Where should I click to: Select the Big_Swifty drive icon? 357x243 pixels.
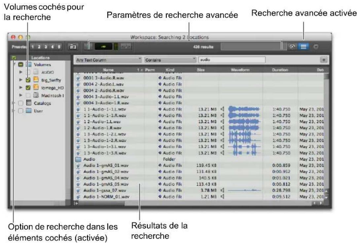point(36,79)
